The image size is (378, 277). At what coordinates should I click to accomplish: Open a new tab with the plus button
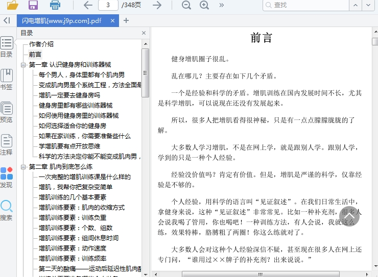tap(126, 20)
